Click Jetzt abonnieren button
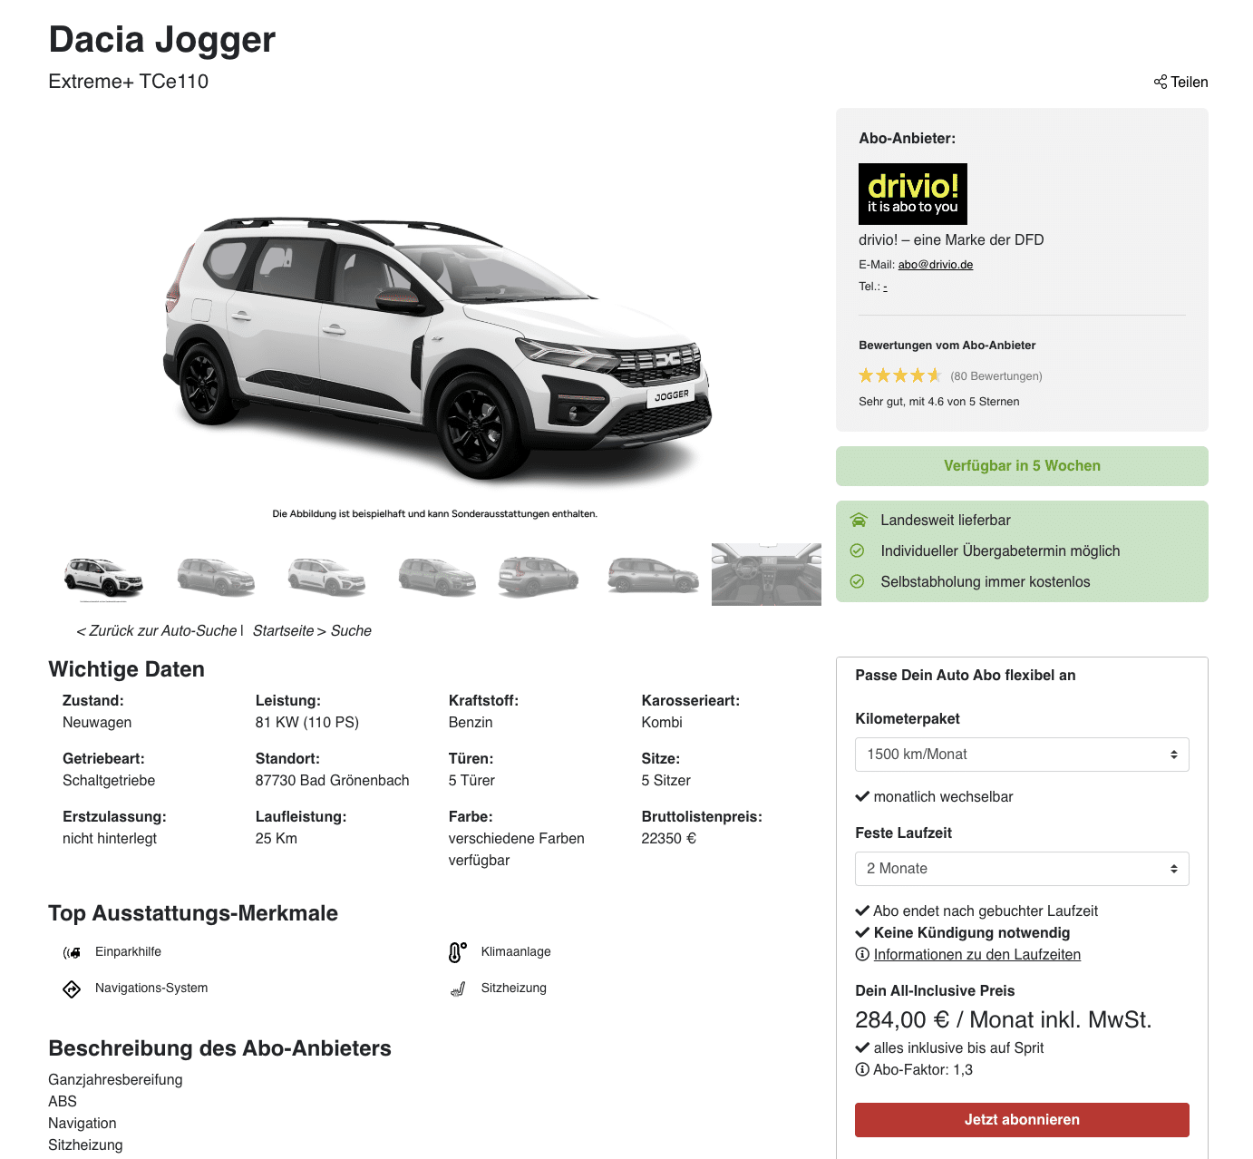Viewport: 1253px width, 1159px height. [x=1022, y=1120]
